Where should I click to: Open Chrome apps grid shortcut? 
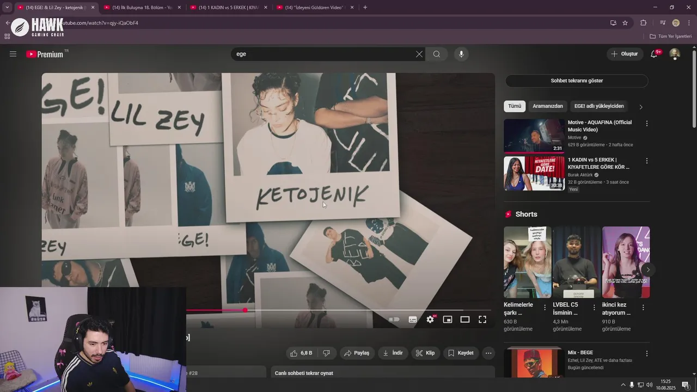pyautogui.click(x=7, y=36)
